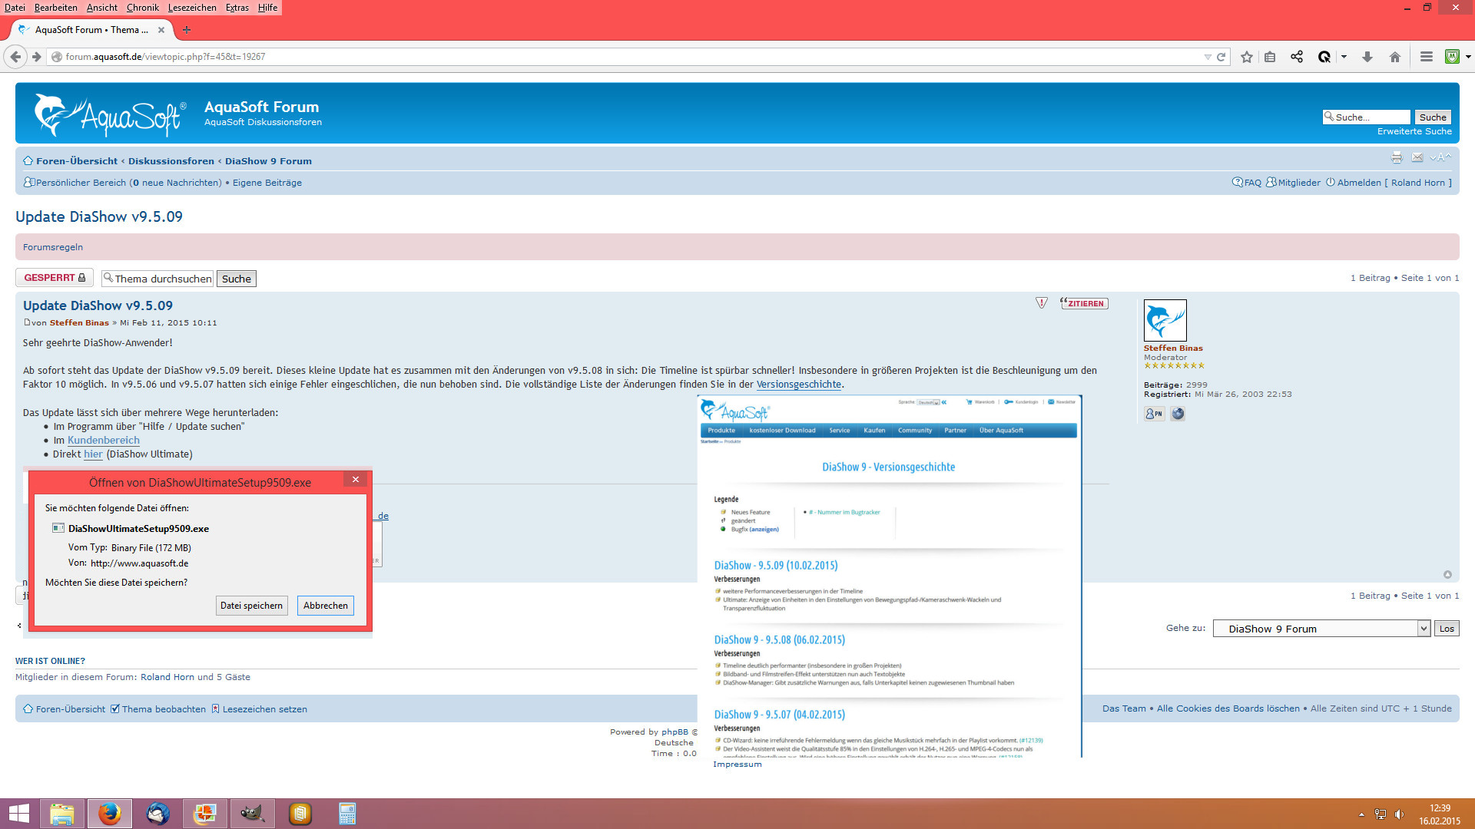
Task: Expand the McAfee toolbar dropdown arrow
Action: pos(1468,57)
